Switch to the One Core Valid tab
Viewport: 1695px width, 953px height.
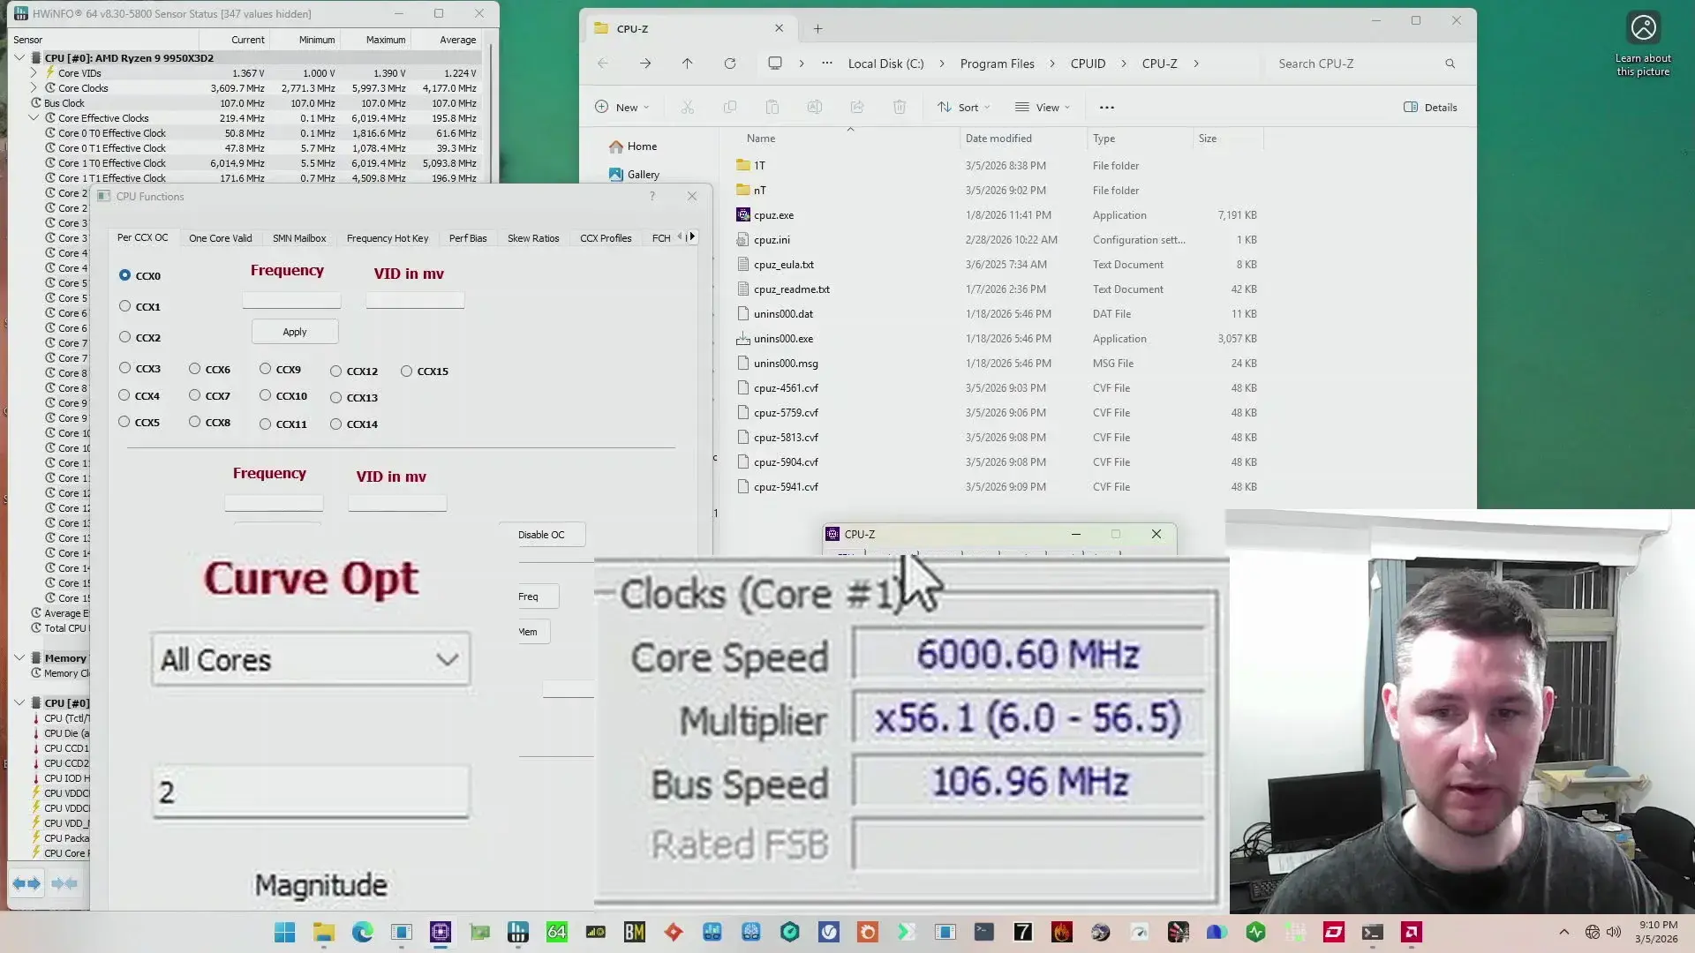pyautogui.click(x=221, y=238)
